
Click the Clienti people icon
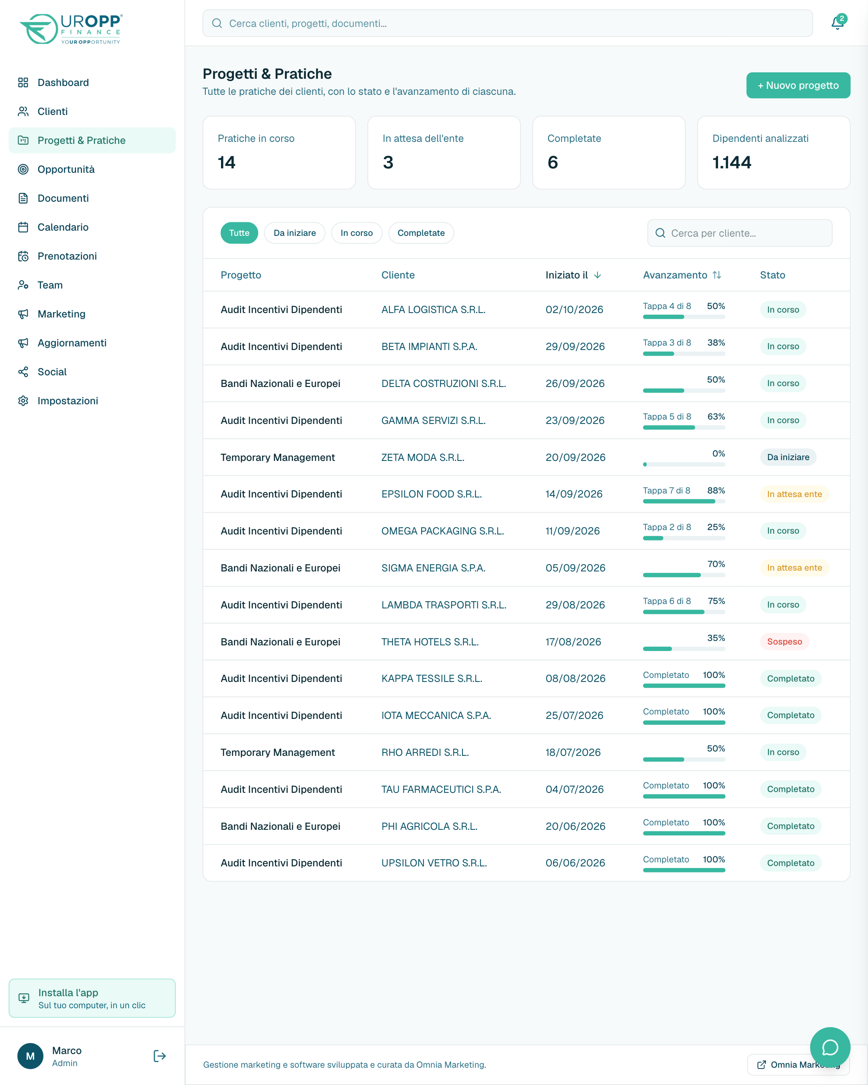click(23, 111)
